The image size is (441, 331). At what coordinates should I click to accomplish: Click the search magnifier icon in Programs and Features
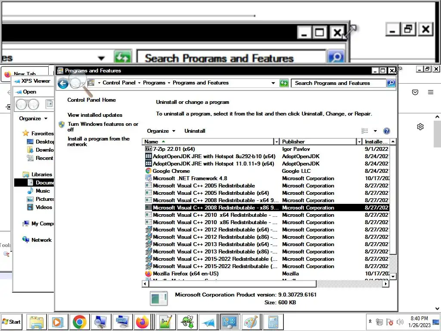click(391, 83)
